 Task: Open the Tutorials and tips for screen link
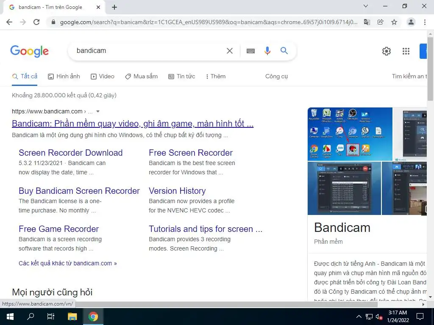pyautogui.click(x=206, y=229)
